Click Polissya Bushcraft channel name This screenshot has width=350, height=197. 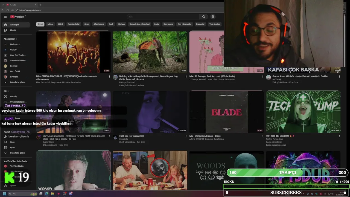pos(127,82)
